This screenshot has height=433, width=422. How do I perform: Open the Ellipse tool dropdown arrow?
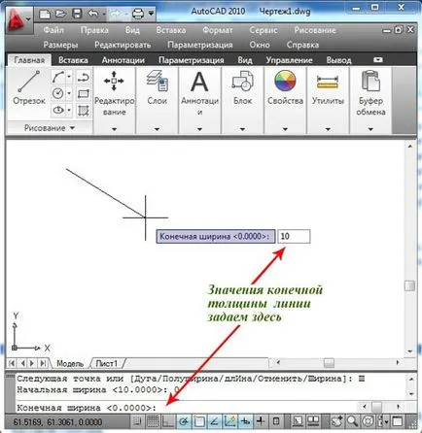pos(69,110)
